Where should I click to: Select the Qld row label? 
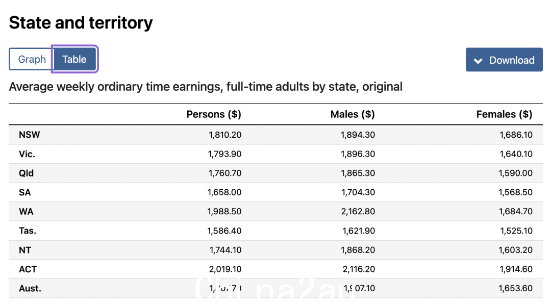[27, 173]
